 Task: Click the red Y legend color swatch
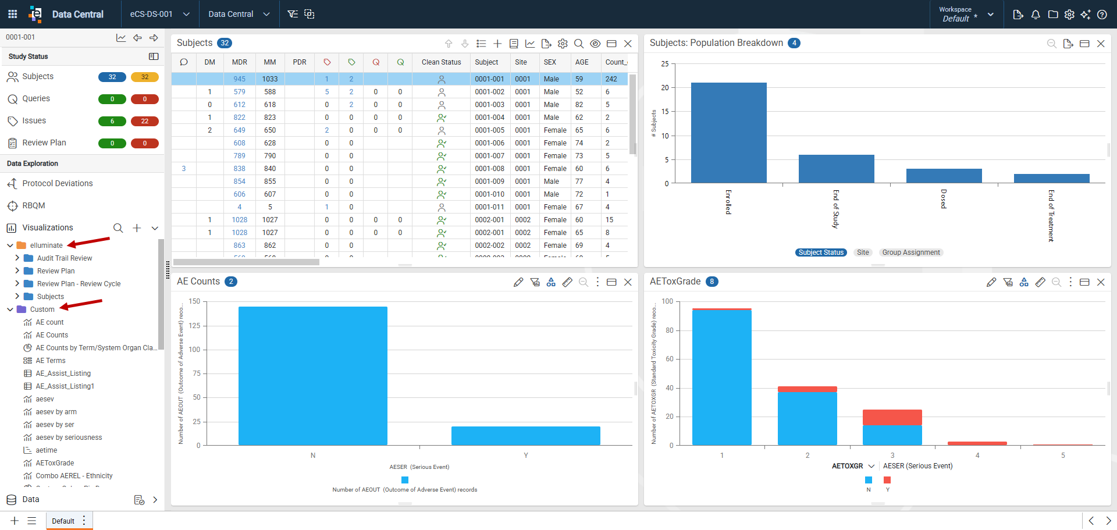coord(887,480)
